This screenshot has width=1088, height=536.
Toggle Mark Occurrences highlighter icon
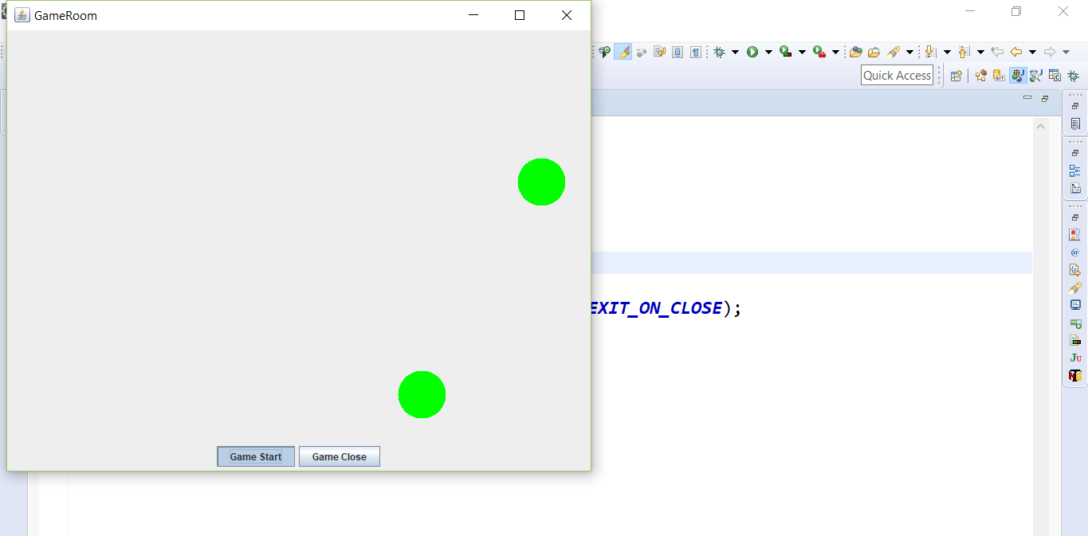point(623,51)
